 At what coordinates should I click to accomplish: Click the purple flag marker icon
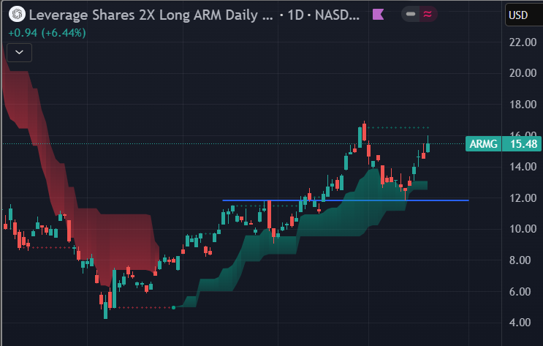coord(378,14)
